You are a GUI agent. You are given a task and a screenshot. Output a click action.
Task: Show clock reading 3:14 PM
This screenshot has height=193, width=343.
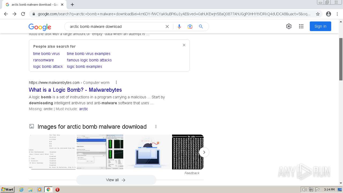click(329, 190)
